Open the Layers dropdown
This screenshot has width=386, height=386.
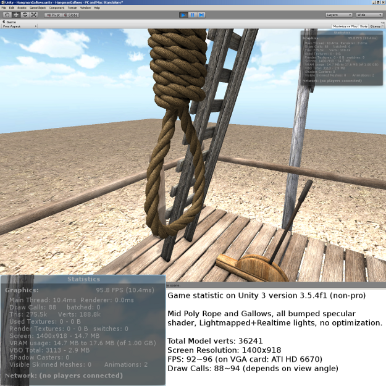[x=339, y=15]
